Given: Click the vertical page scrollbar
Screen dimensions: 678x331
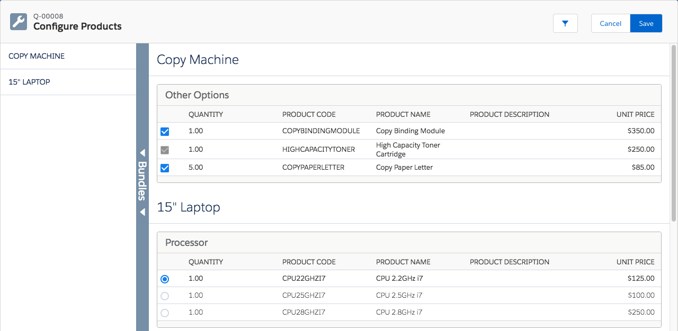Looking at the screenshot, I should coord(674,132).
